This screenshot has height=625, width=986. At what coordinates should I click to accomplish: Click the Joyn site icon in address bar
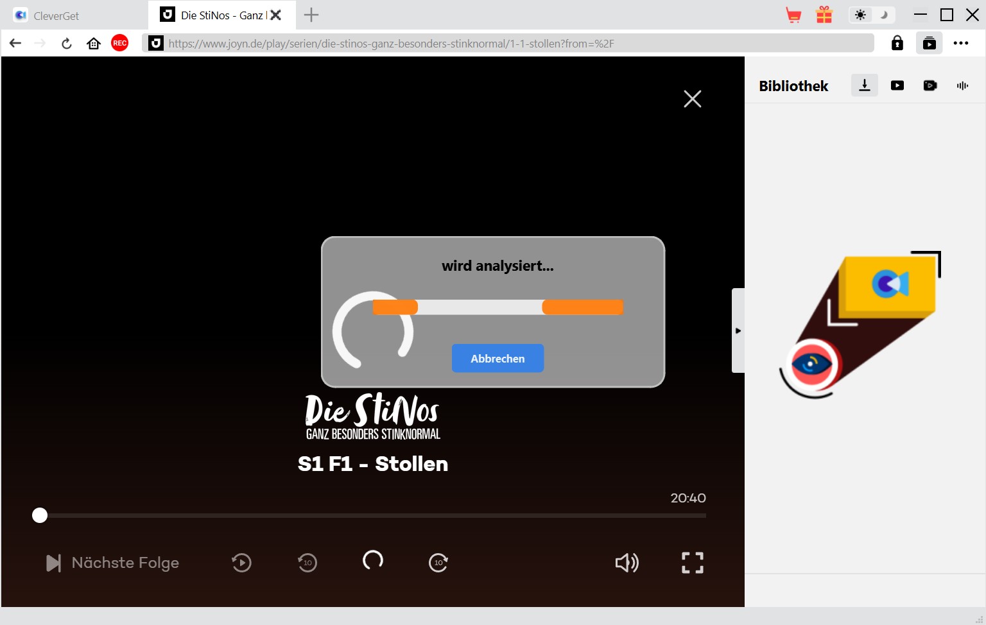[155, 43]
